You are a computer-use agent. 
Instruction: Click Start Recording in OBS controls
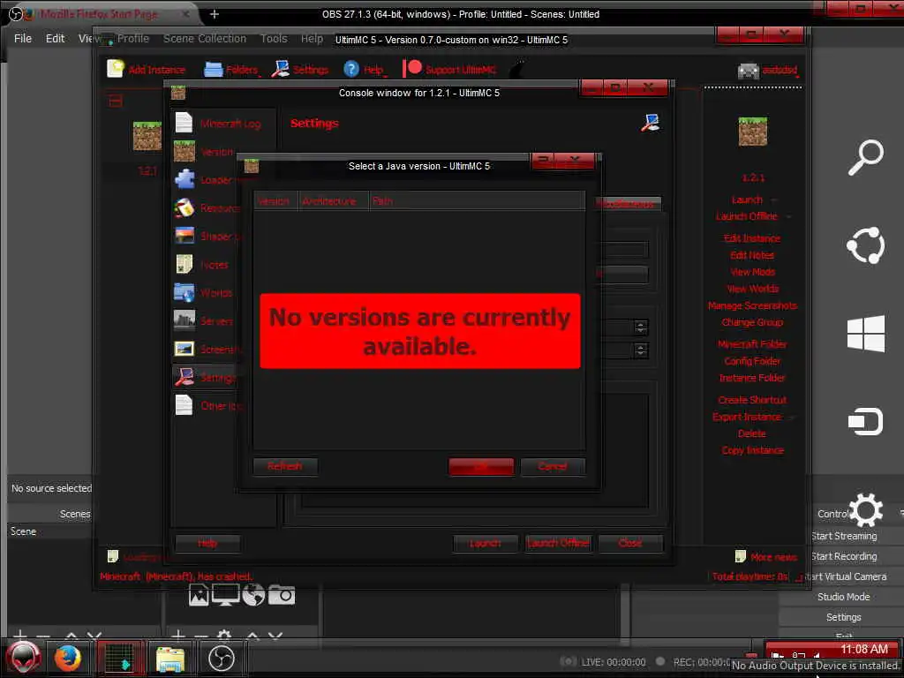pyautogui.click(x=843, y=556)
